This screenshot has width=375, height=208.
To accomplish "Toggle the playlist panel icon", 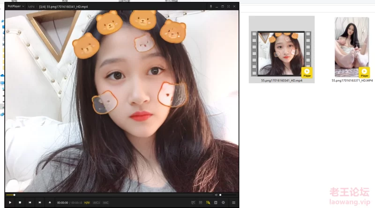I will (216, 202).
